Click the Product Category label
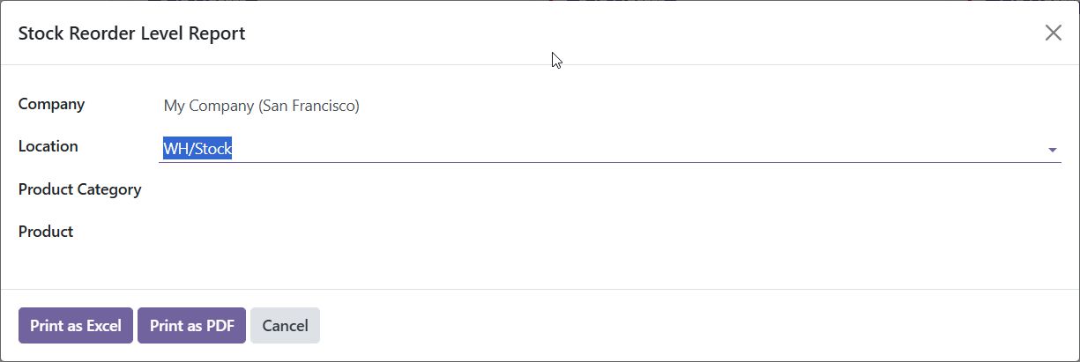This screenshot has width=1080, height=362. pos(79,189)
